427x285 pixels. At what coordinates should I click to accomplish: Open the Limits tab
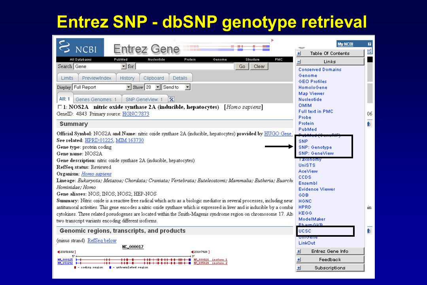point(67,78)
